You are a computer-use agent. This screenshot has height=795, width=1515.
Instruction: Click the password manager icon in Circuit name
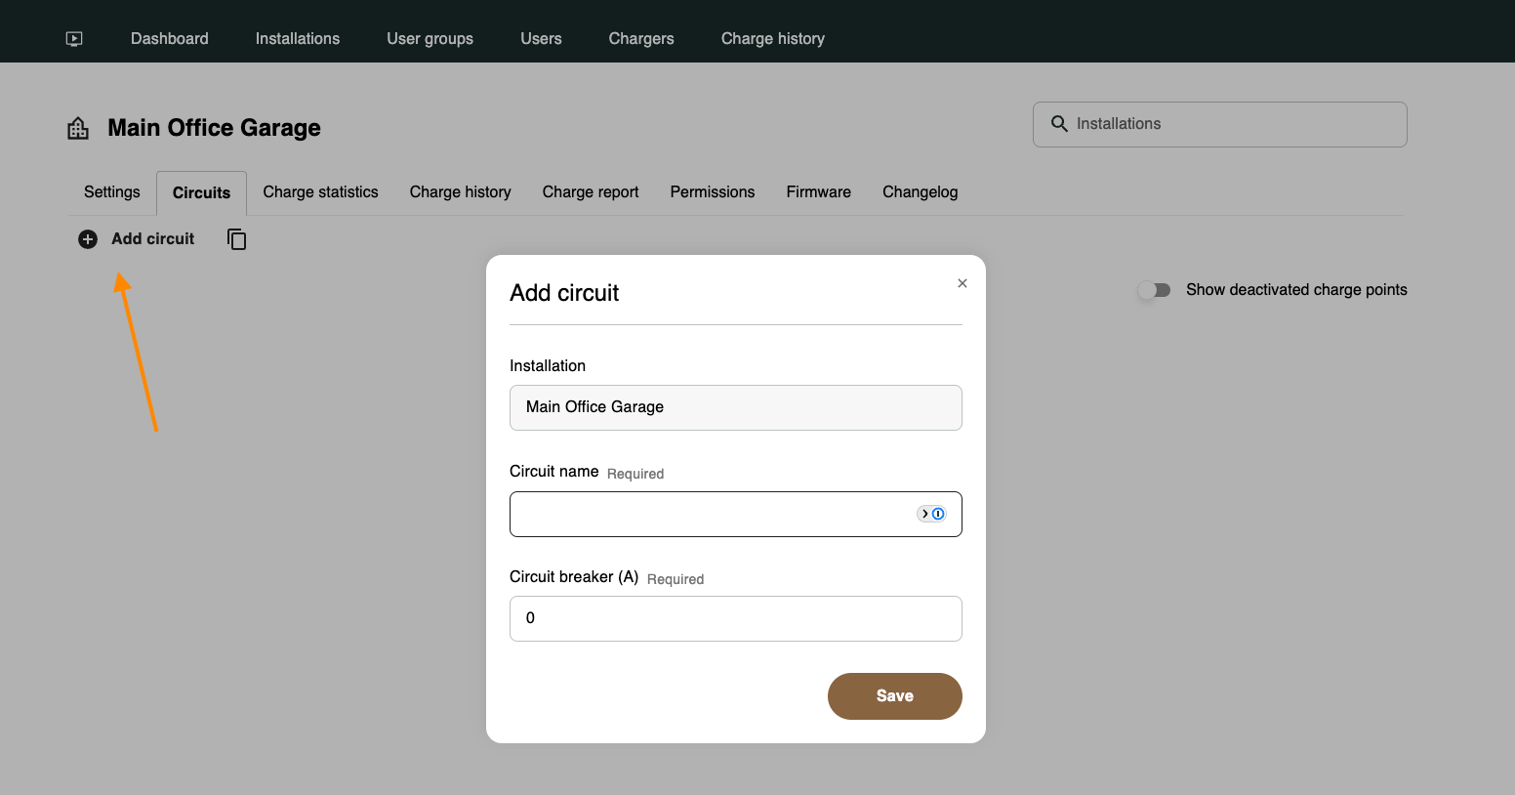[x=931, y=514]
